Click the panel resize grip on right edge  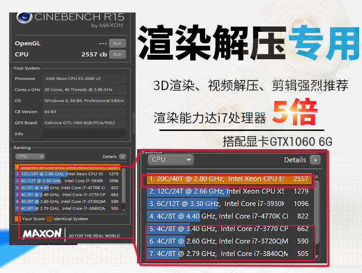[133, 123]
